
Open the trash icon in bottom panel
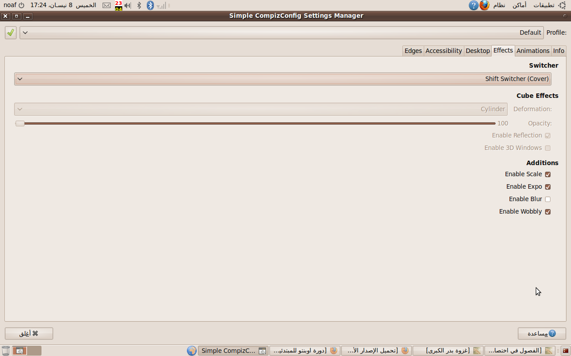click(6, 351)
